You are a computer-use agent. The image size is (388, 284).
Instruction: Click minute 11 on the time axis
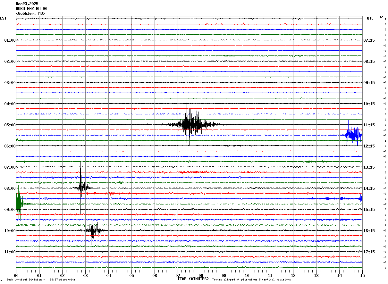tap(270, 275)
